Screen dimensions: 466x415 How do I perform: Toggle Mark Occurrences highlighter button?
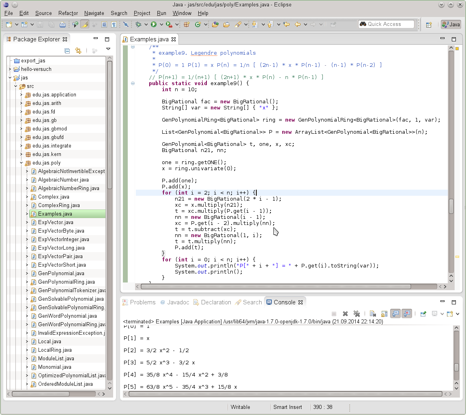point(85,24)
